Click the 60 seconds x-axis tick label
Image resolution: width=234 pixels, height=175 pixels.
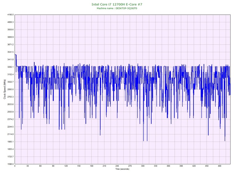point(40,166)
